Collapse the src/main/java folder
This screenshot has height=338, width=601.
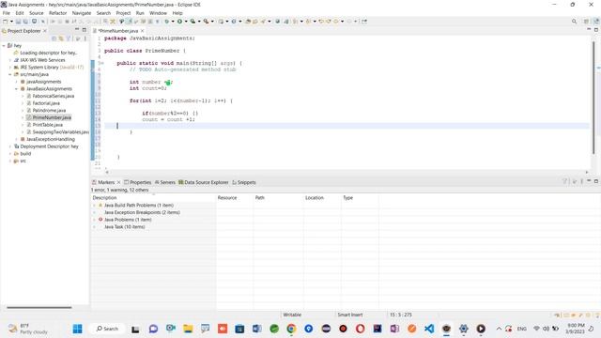(10, 75)
